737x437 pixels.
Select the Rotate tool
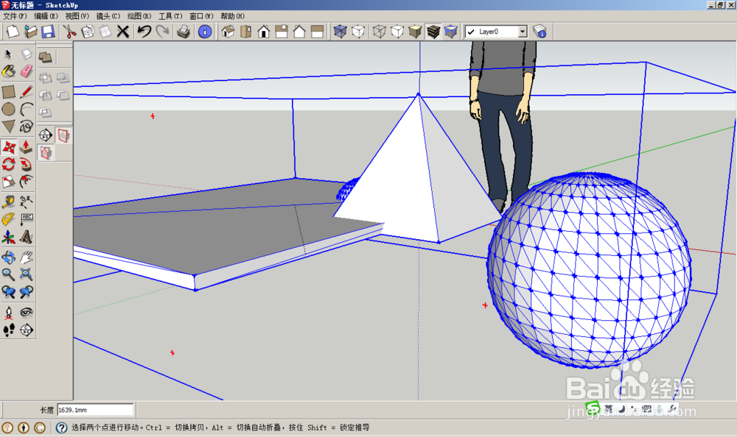click(9, 165)
